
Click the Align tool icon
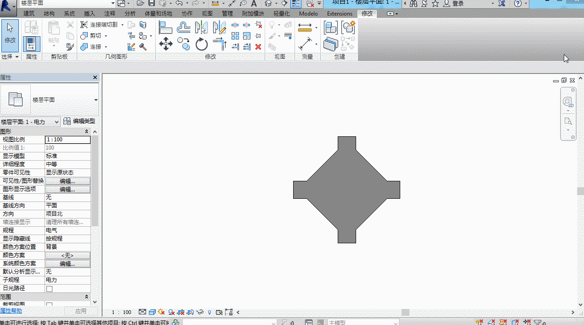tap(165, 28)
